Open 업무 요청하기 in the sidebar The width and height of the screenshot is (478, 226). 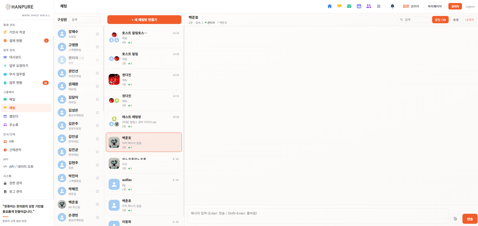(x=26, y=66)
